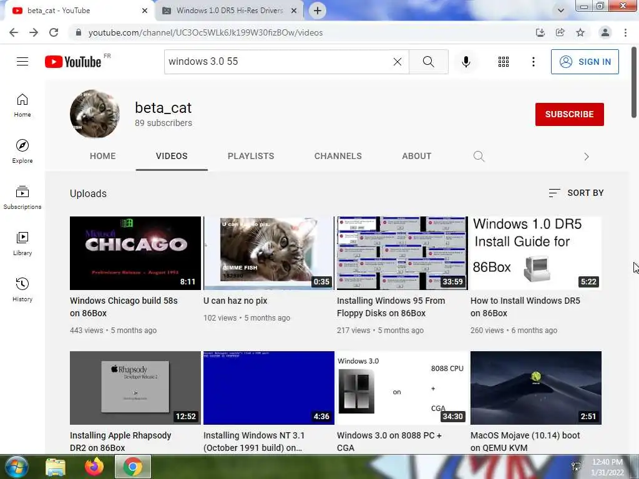Reload the page
The image size is (639, 479).
(54, 32)
